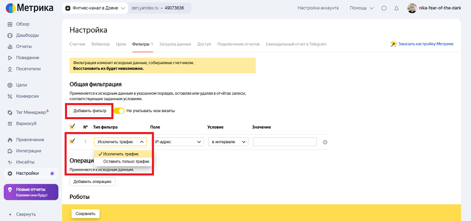This screenshot has width=471, height=221.
Task: Open the notifications bell icon
Action: tap(397, 8)
